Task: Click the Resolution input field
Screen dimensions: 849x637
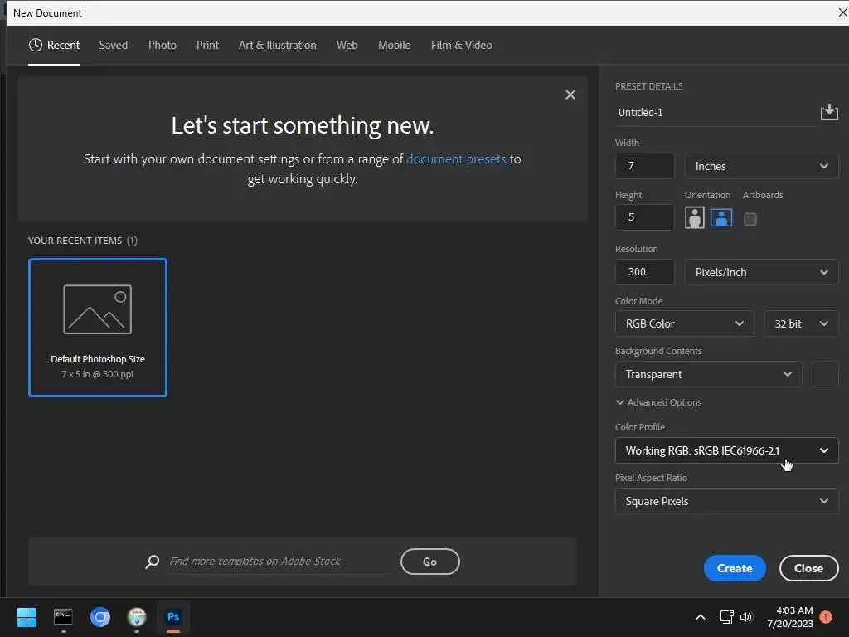Action: click(645, 272)
